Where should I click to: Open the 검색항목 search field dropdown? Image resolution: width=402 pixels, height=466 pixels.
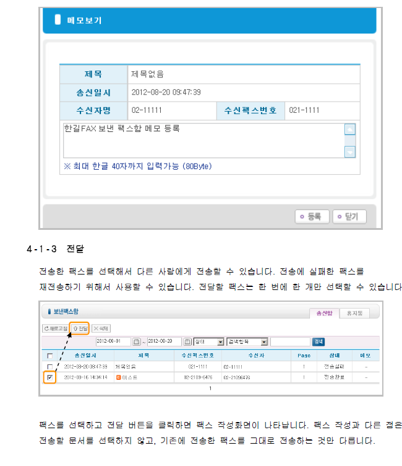point(247,341)
